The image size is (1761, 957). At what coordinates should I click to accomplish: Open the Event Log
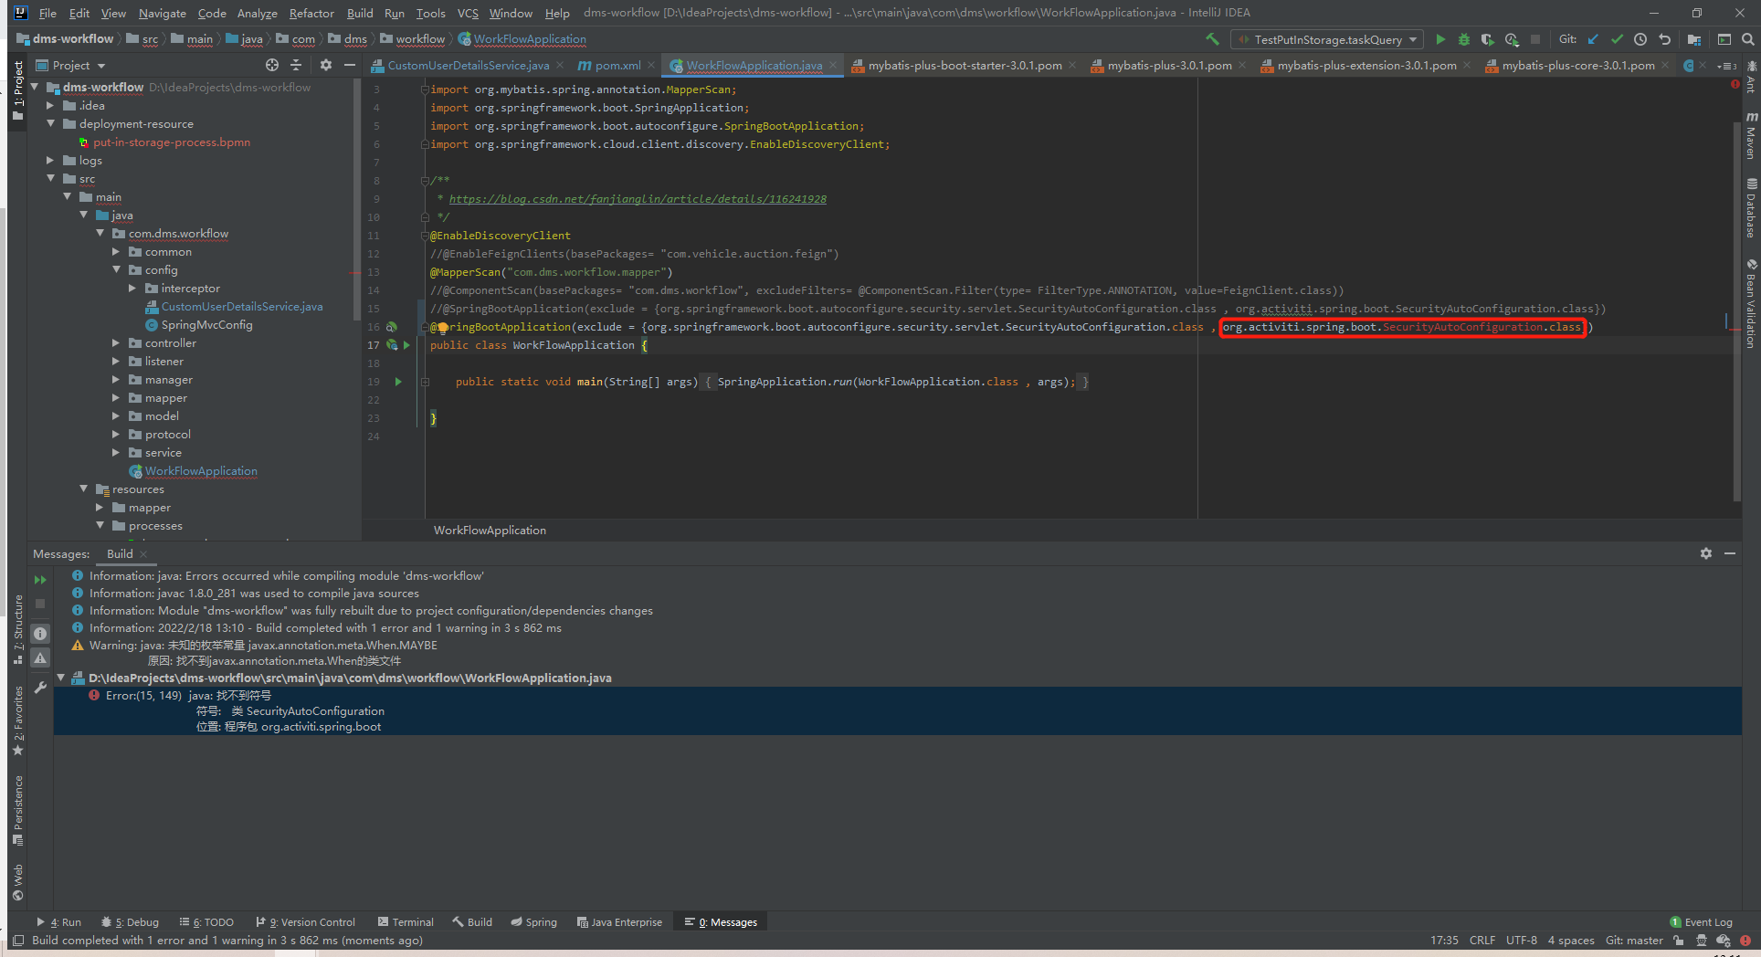tap(1701, 922)
